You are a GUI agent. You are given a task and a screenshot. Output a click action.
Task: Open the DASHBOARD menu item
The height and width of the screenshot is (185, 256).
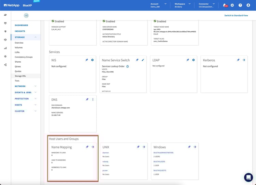22,25
